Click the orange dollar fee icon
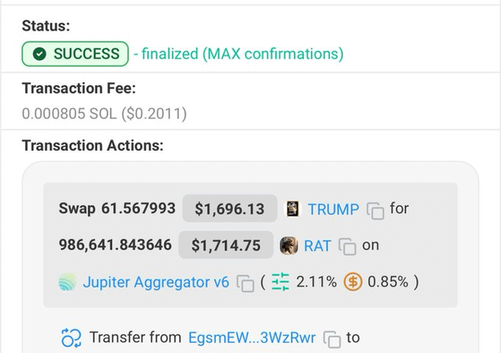The image size is (501, 353). 353,282
